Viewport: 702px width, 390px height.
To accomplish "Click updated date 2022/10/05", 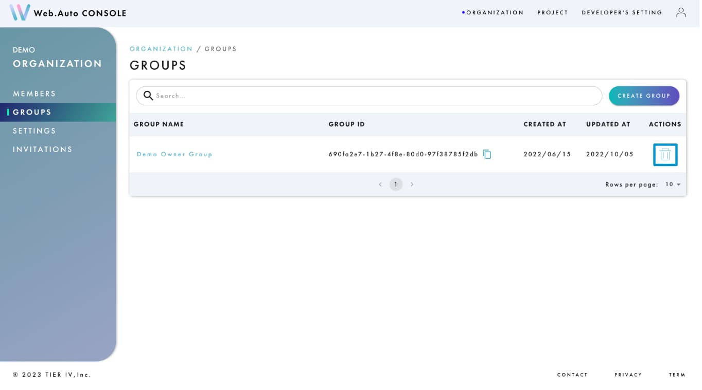I will pos(610,154).
